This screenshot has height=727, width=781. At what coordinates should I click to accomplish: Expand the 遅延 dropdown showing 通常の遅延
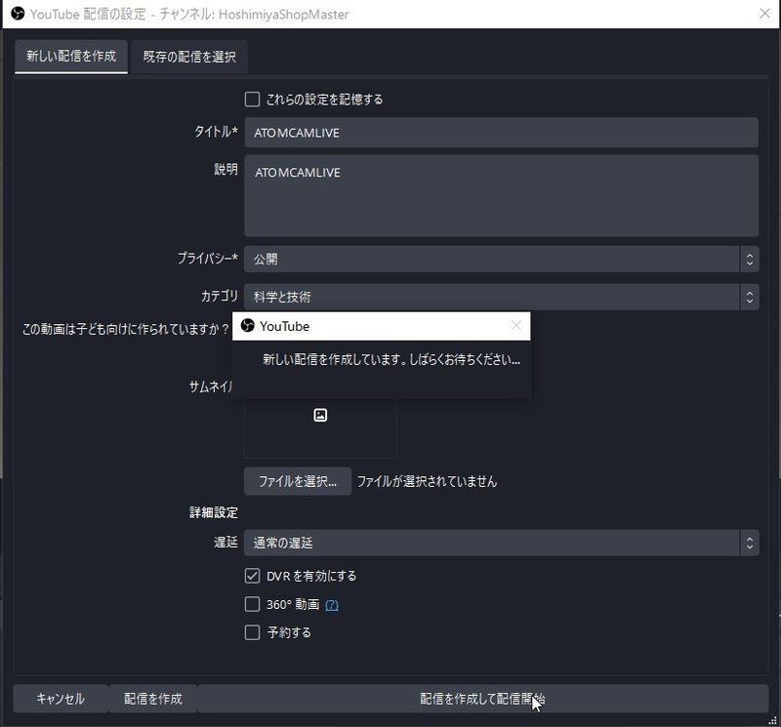coord(501,543)
